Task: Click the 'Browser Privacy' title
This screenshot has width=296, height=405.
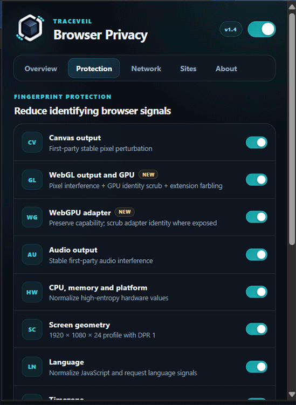Action: (x=101, y=35)
